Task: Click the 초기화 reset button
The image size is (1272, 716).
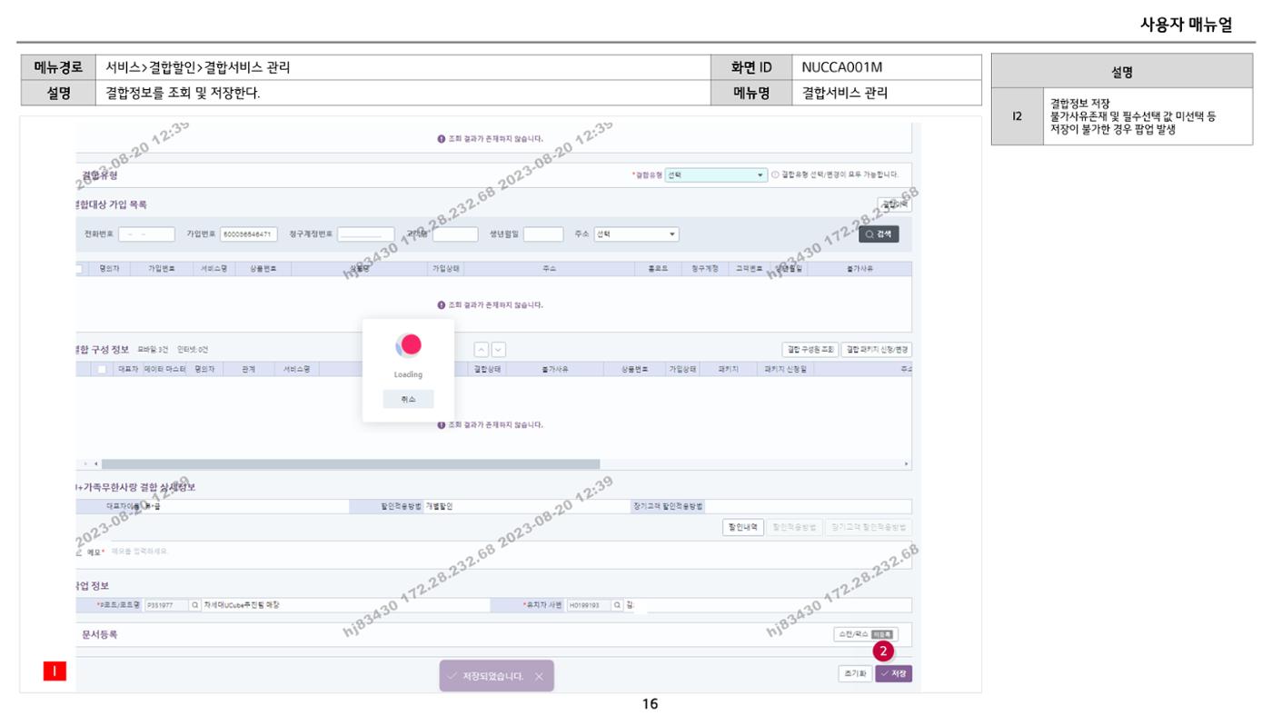Action: (854, 673)
